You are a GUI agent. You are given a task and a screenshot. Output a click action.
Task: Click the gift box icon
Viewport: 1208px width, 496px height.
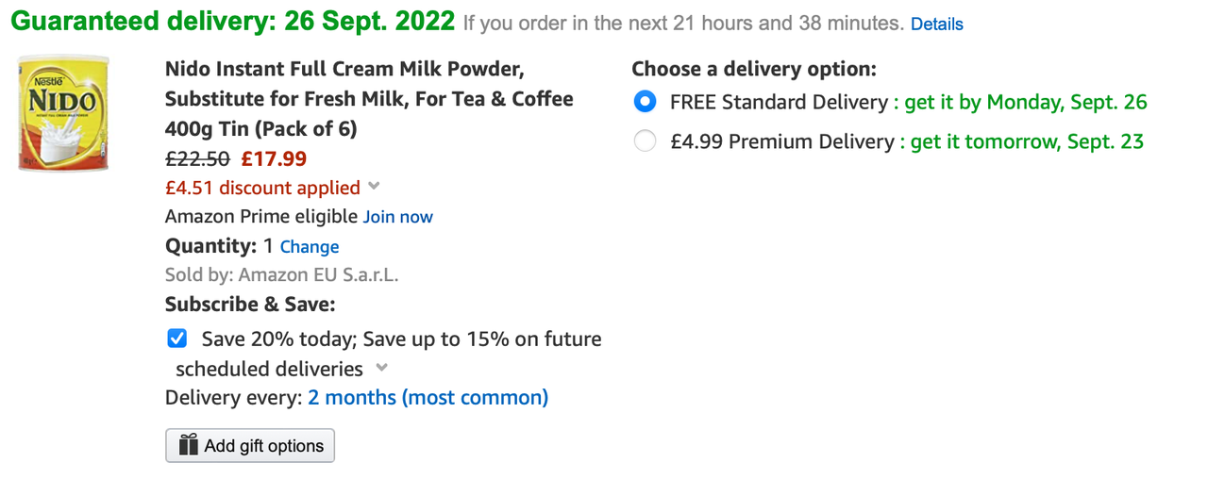coord(189,445)
